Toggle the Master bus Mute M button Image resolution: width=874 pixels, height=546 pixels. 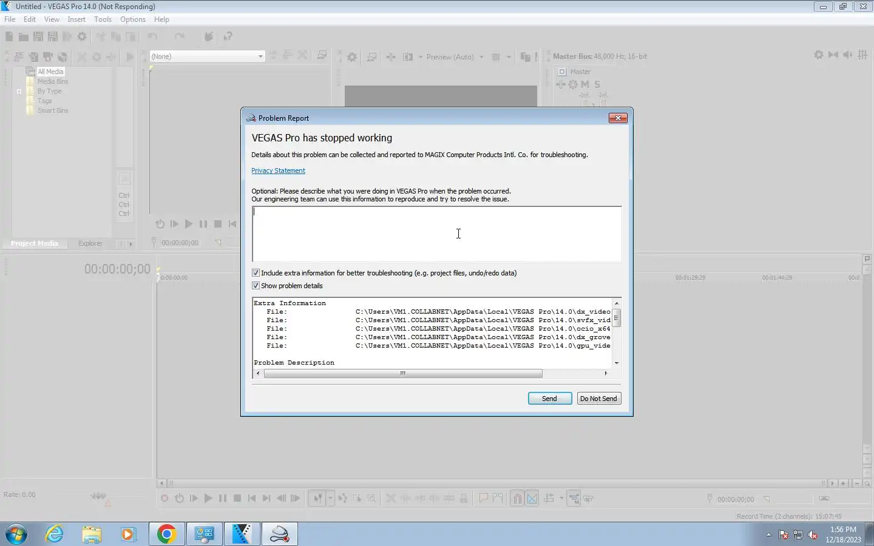pos(585,84)
